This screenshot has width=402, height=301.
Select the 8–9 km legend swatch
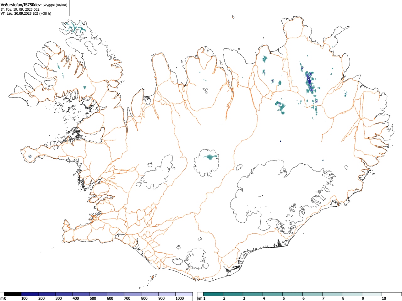pyautogui.click(x=352, y=294)
